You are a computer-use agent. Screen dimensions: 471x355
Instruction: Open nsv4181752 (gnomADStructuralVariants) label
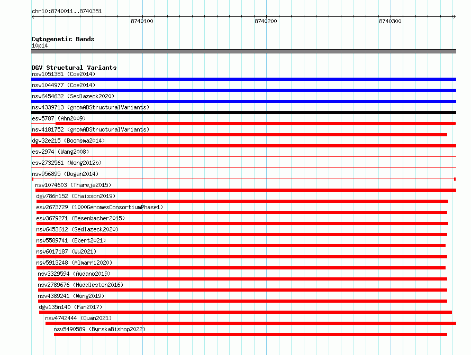pos(90,129)
